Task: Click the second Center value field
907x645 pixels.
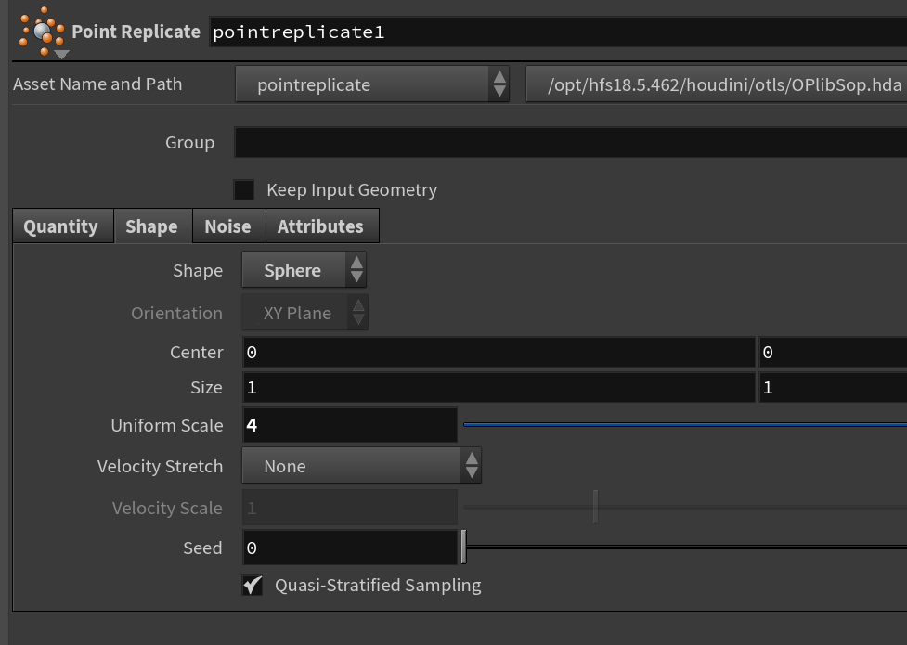Action: (x=833, y=353)
